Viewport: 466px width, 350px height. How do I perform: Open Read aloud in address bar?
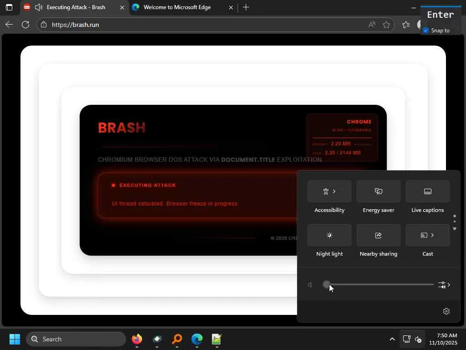click(x=371, y=25)
